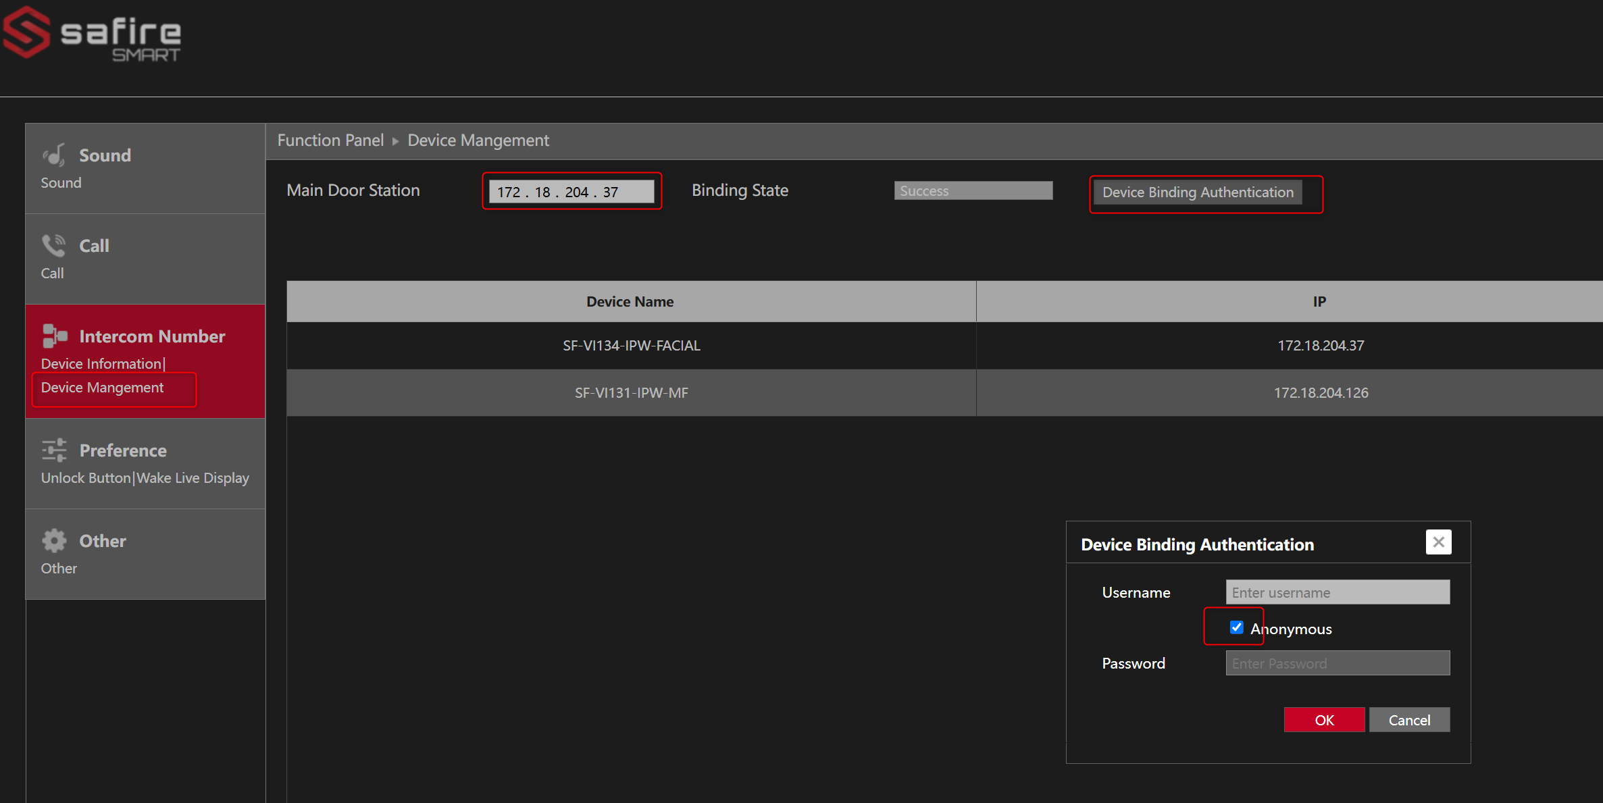Focus the Enter Password field

[1338, 663]
